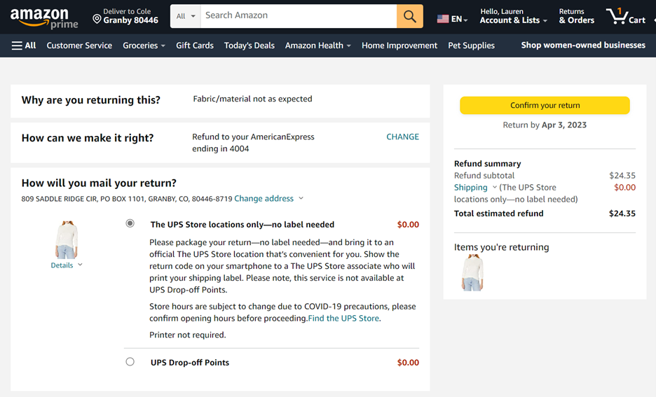The height and width of the screenshot is (397, 656).
Task: Open the hamburger All menu icon
Action: pyautogui.click(x=17, y=46)
